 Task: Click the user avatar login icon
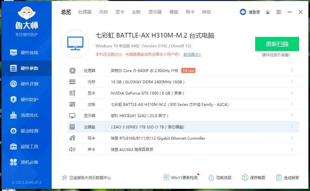pyautogui.click(x=243, y=12)
